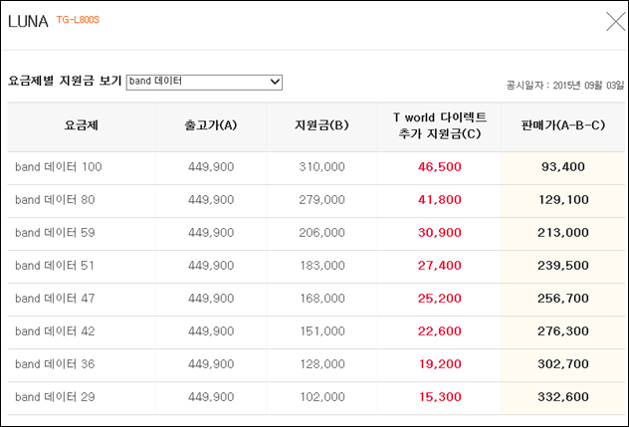The image size is (629, 427).
Task: Click the band 데이터 42 plan name
Action: pyautogui.click(x=55, y=331)
